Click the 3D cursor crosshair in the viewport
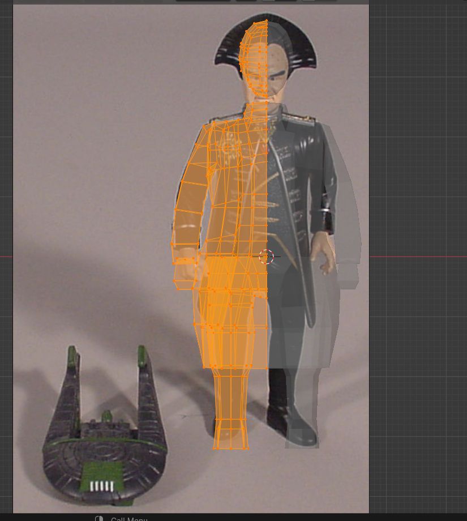This screenshot has height=521, width=467. (267, 257)
